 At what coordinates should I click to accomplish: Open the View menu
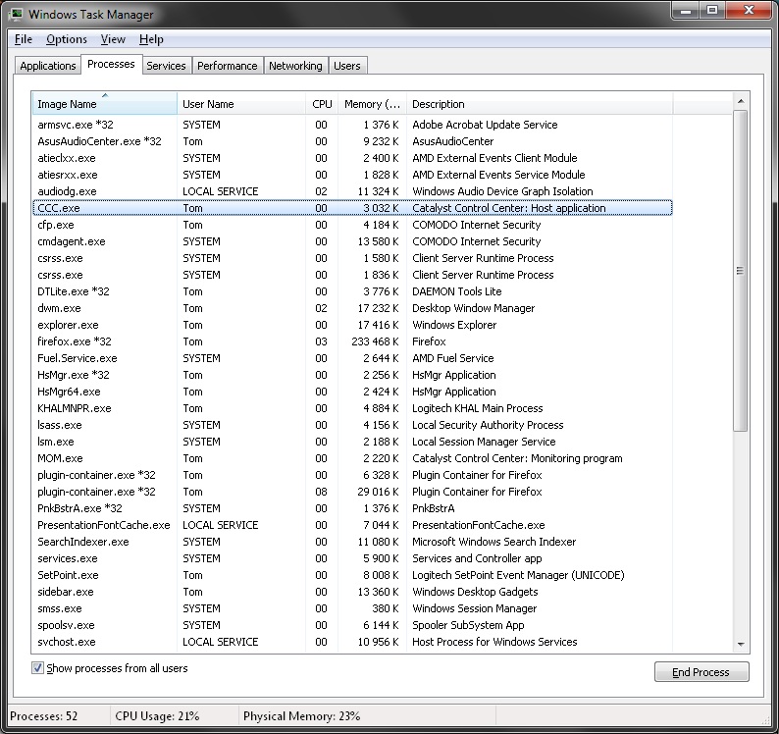tap(113, 39)
